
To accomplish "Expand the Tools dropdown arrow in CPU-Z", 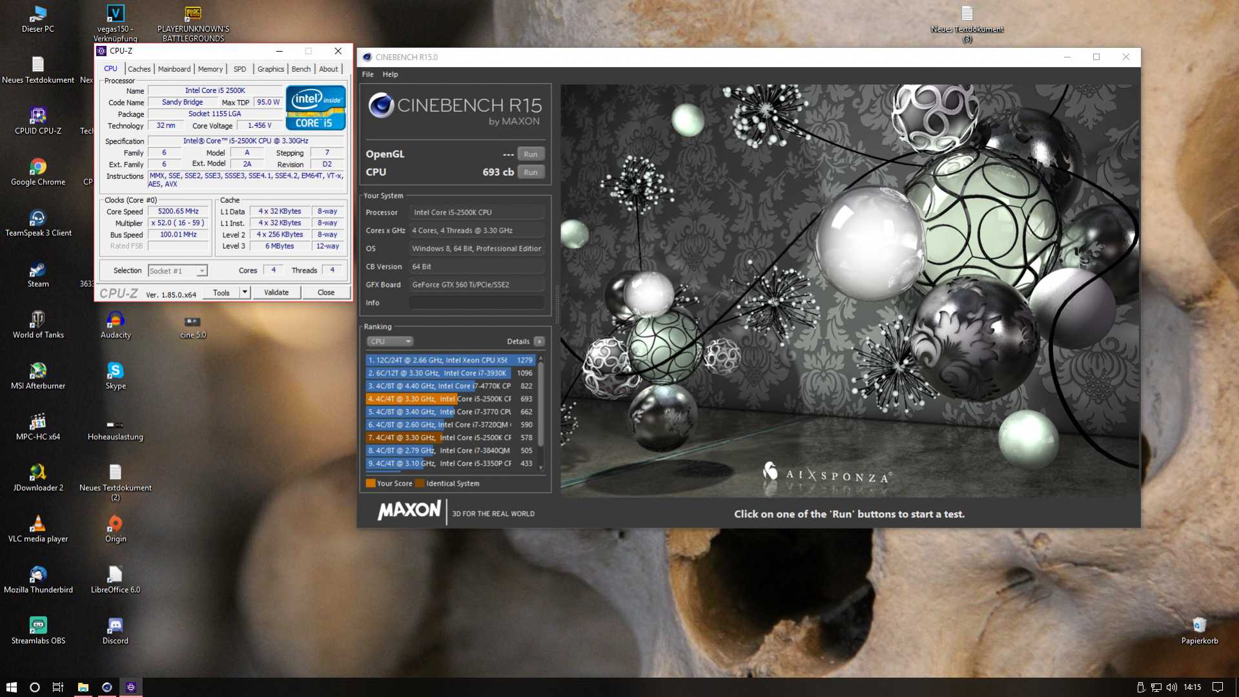I will 245,293.
